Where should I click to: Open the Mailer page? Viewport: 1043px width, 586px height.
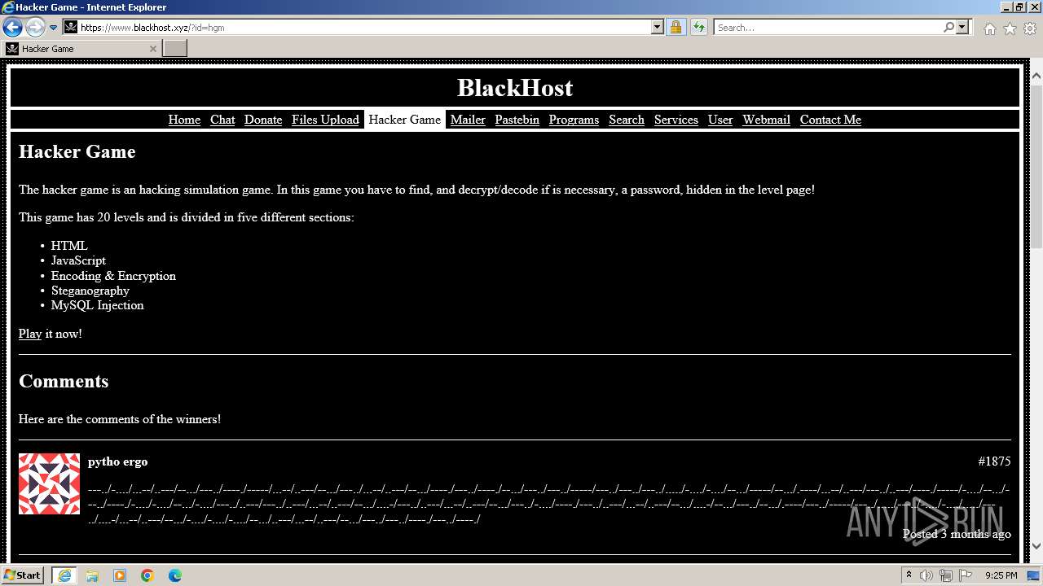468,120
